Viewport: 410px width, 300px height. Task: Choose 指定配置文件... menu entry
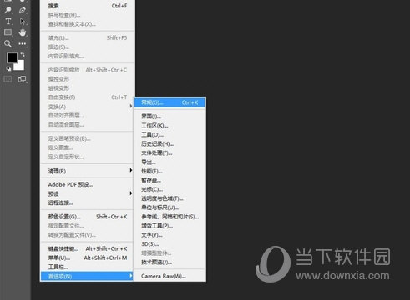click(x=88, y=226)
